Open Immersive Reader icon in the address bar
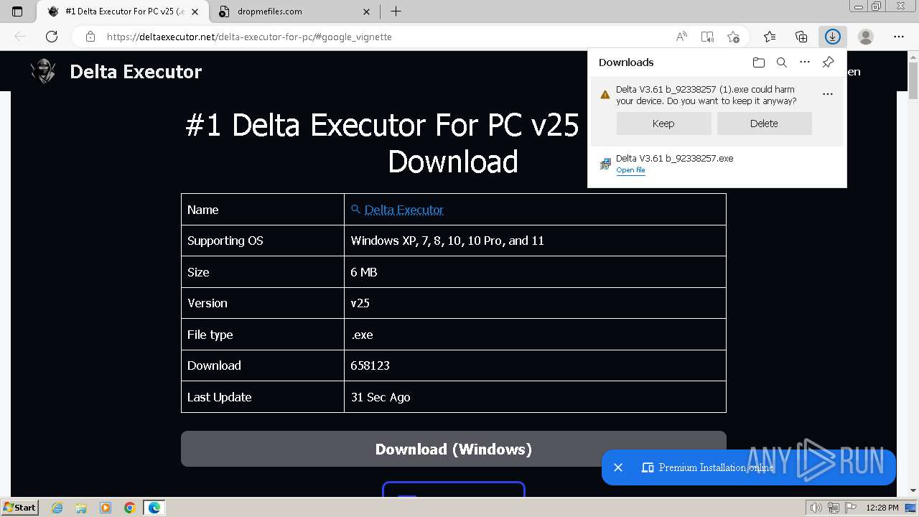The width and height of the screenshot is (919, 517). [x=707, y=37]
